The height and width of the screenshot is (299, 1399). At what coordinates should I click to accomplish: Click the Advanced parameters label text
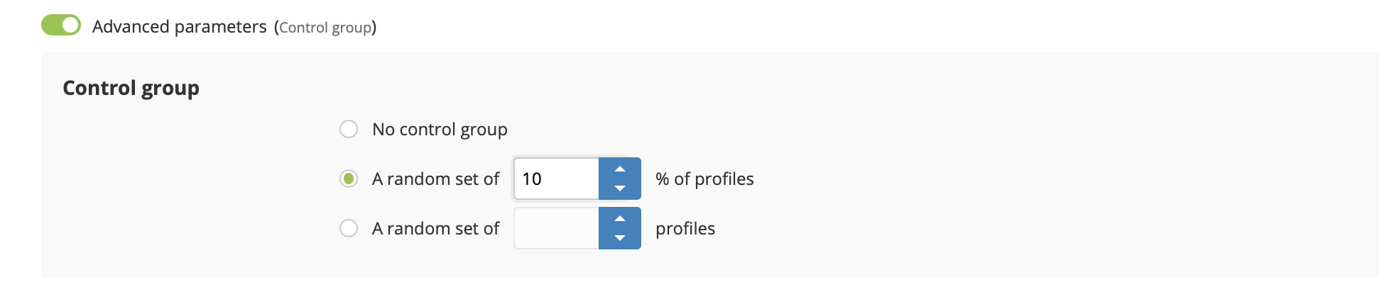(x=179, y=27)
